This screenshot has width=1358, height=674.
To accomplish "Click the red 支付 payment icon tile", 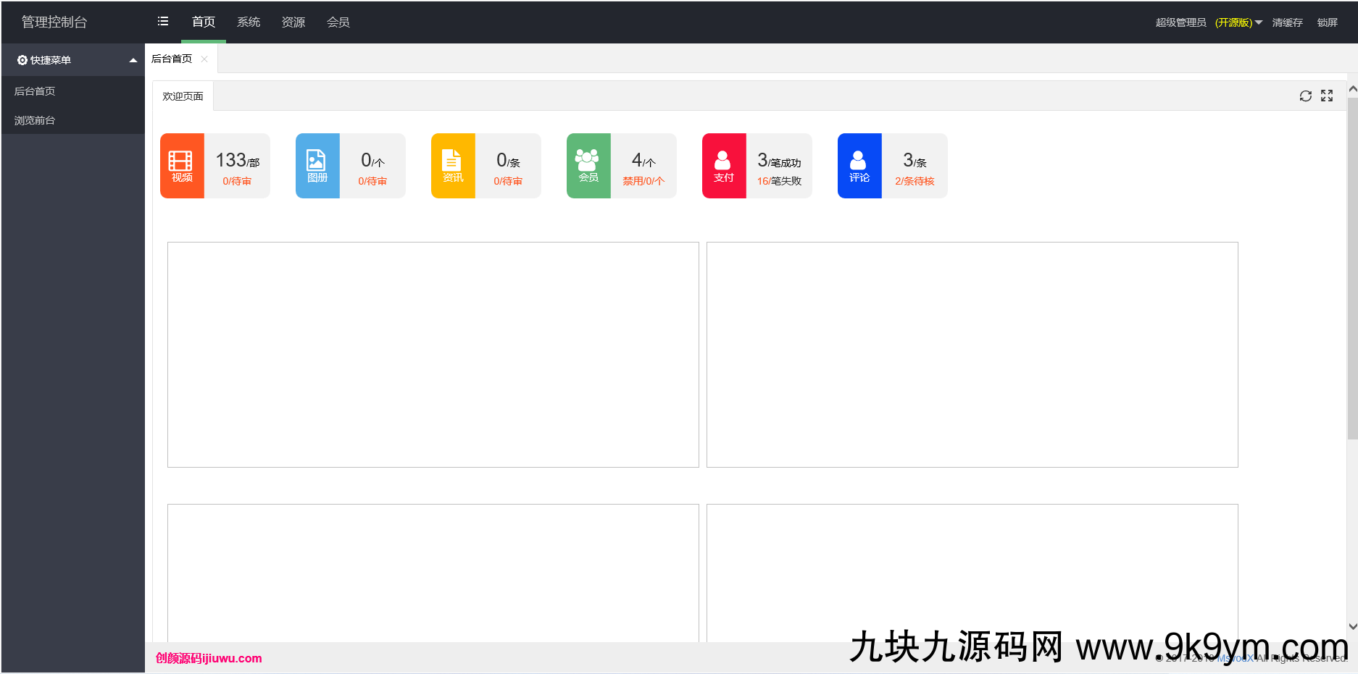I will coord(724,166).
